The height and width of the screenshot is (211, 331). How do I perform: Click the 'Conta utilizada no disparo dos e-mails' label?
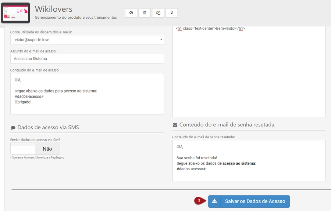41,32
